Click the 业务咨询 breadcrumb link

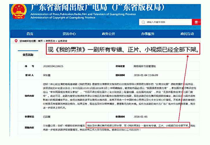click(62, 41)
